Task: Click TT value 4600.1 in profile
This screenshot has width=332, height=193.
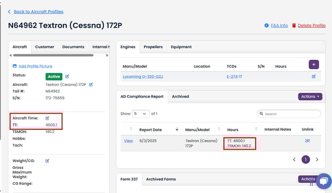Action: [51, 125]
